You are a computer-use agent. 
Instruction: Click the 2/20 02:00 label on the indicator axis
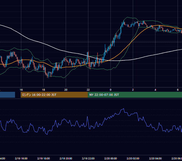133,158
